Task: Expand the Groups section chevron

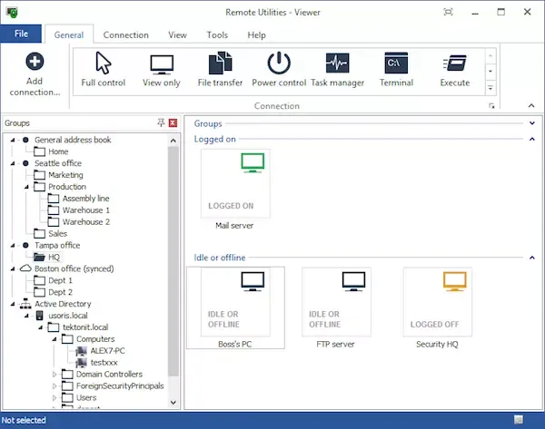Action: 532,122
